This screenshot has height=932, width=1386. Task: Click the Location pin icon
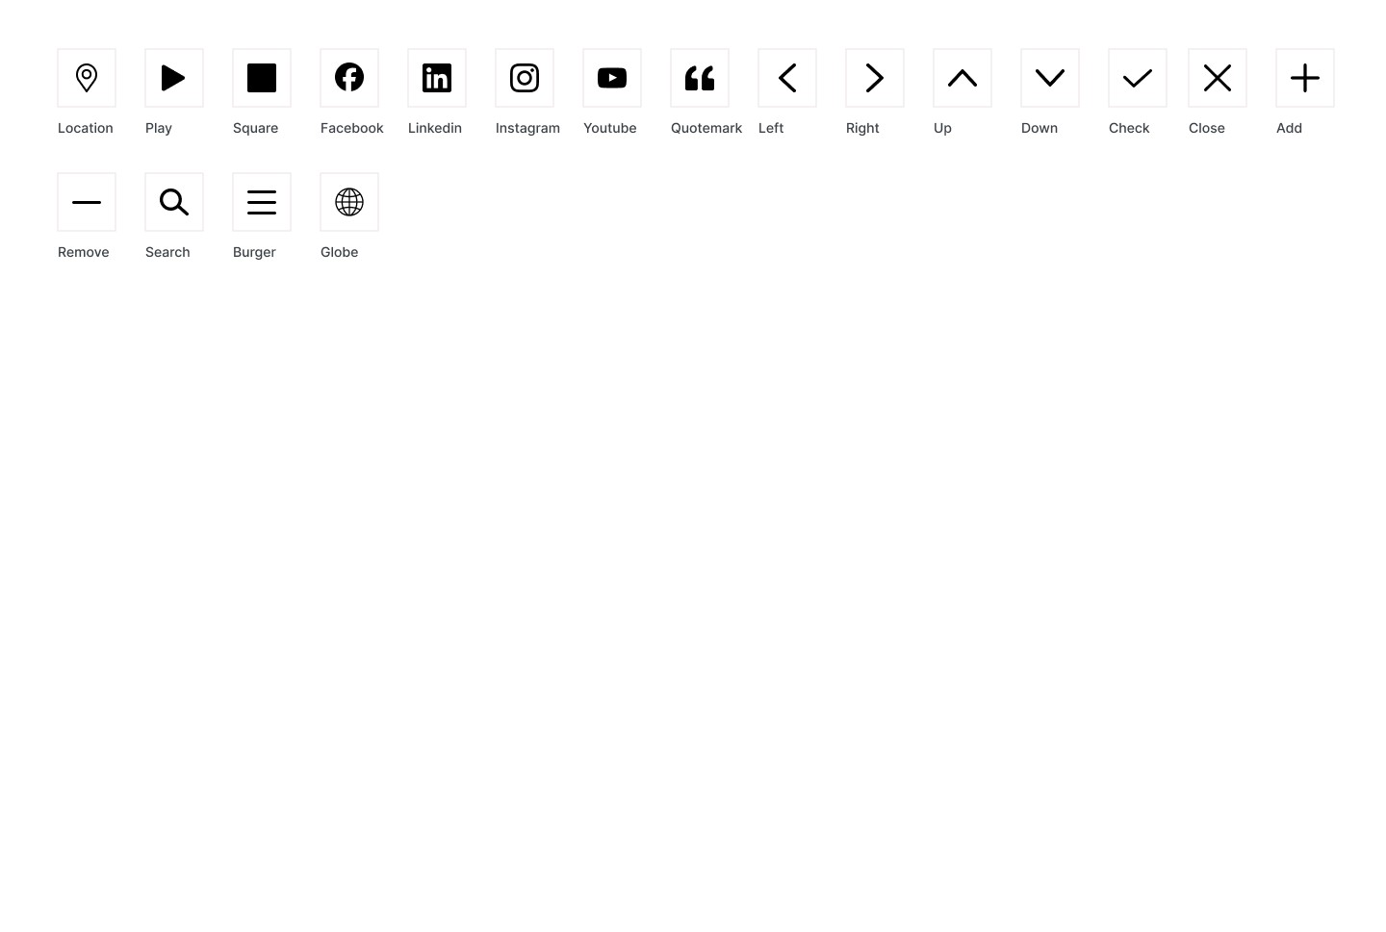click(x=87, y=78)
